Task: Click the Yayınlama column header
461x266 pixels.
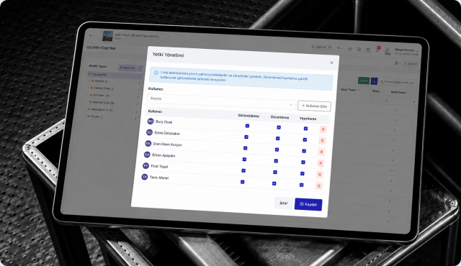Action: click(308, 119)
